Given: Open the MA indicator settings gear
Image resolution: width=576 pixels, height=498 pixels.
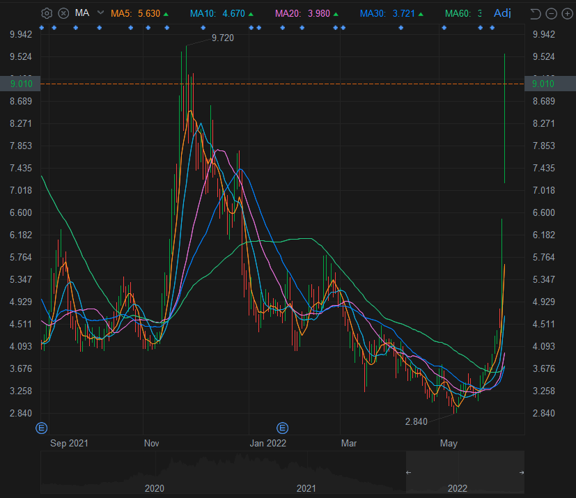Looking at the screenshot, I should [x=47, y=14].
